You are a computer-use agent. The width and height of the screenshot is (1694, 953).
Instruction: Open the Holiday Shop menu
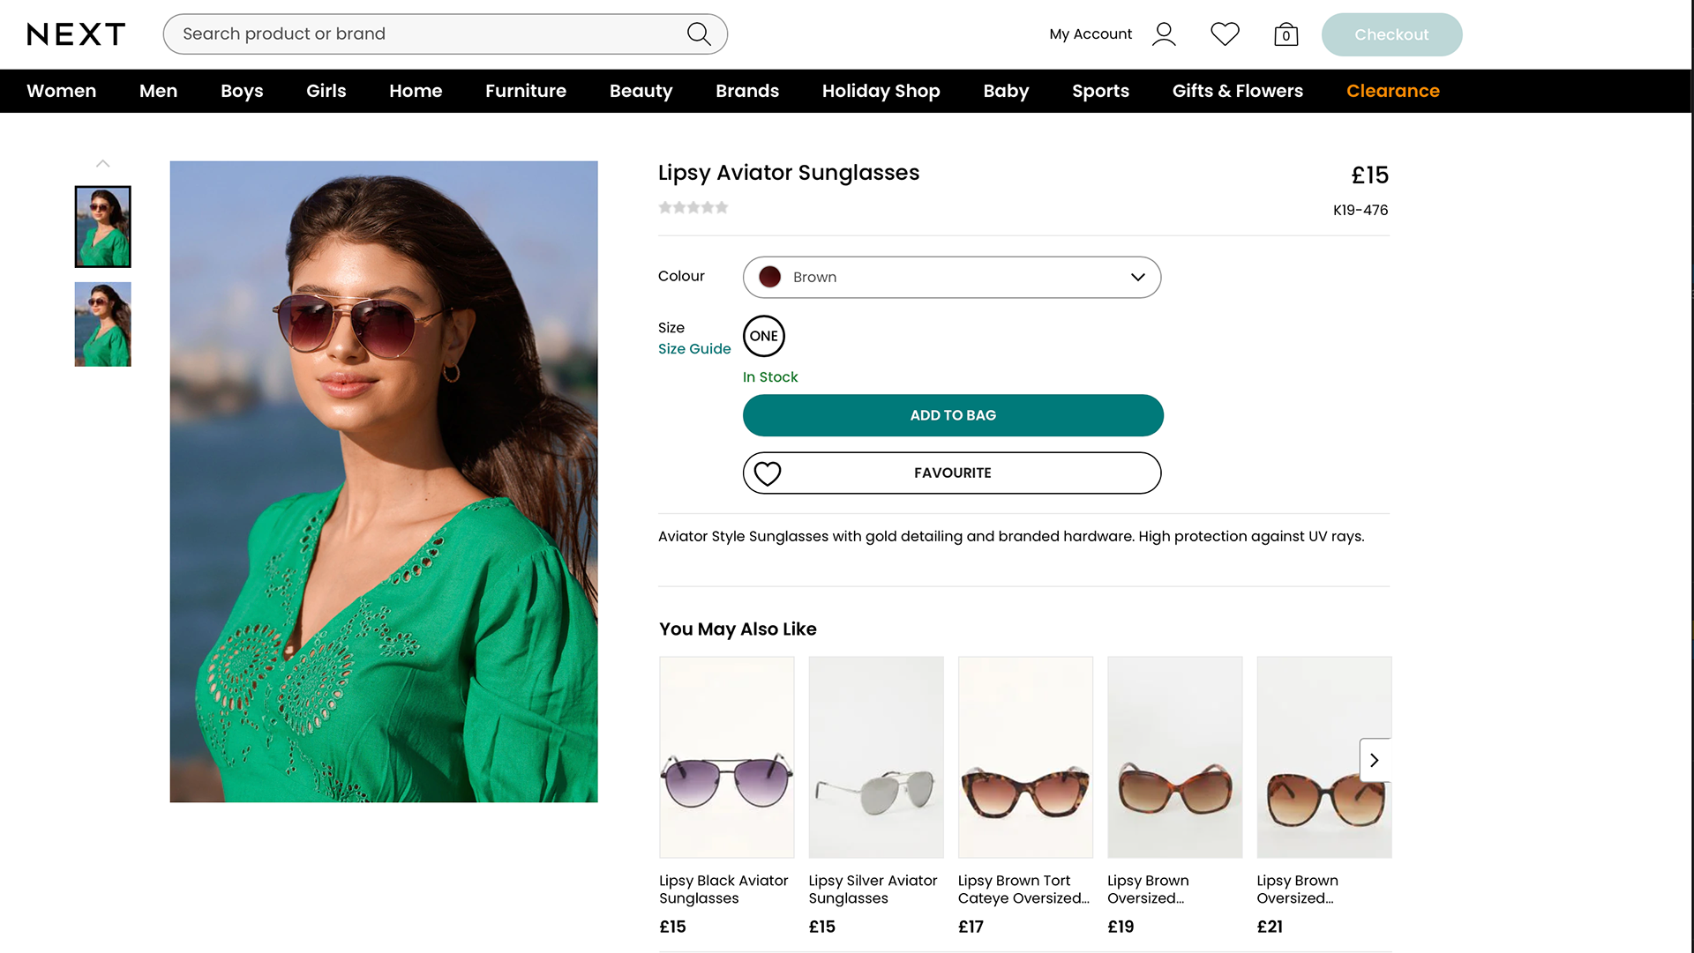click(881, 91)
